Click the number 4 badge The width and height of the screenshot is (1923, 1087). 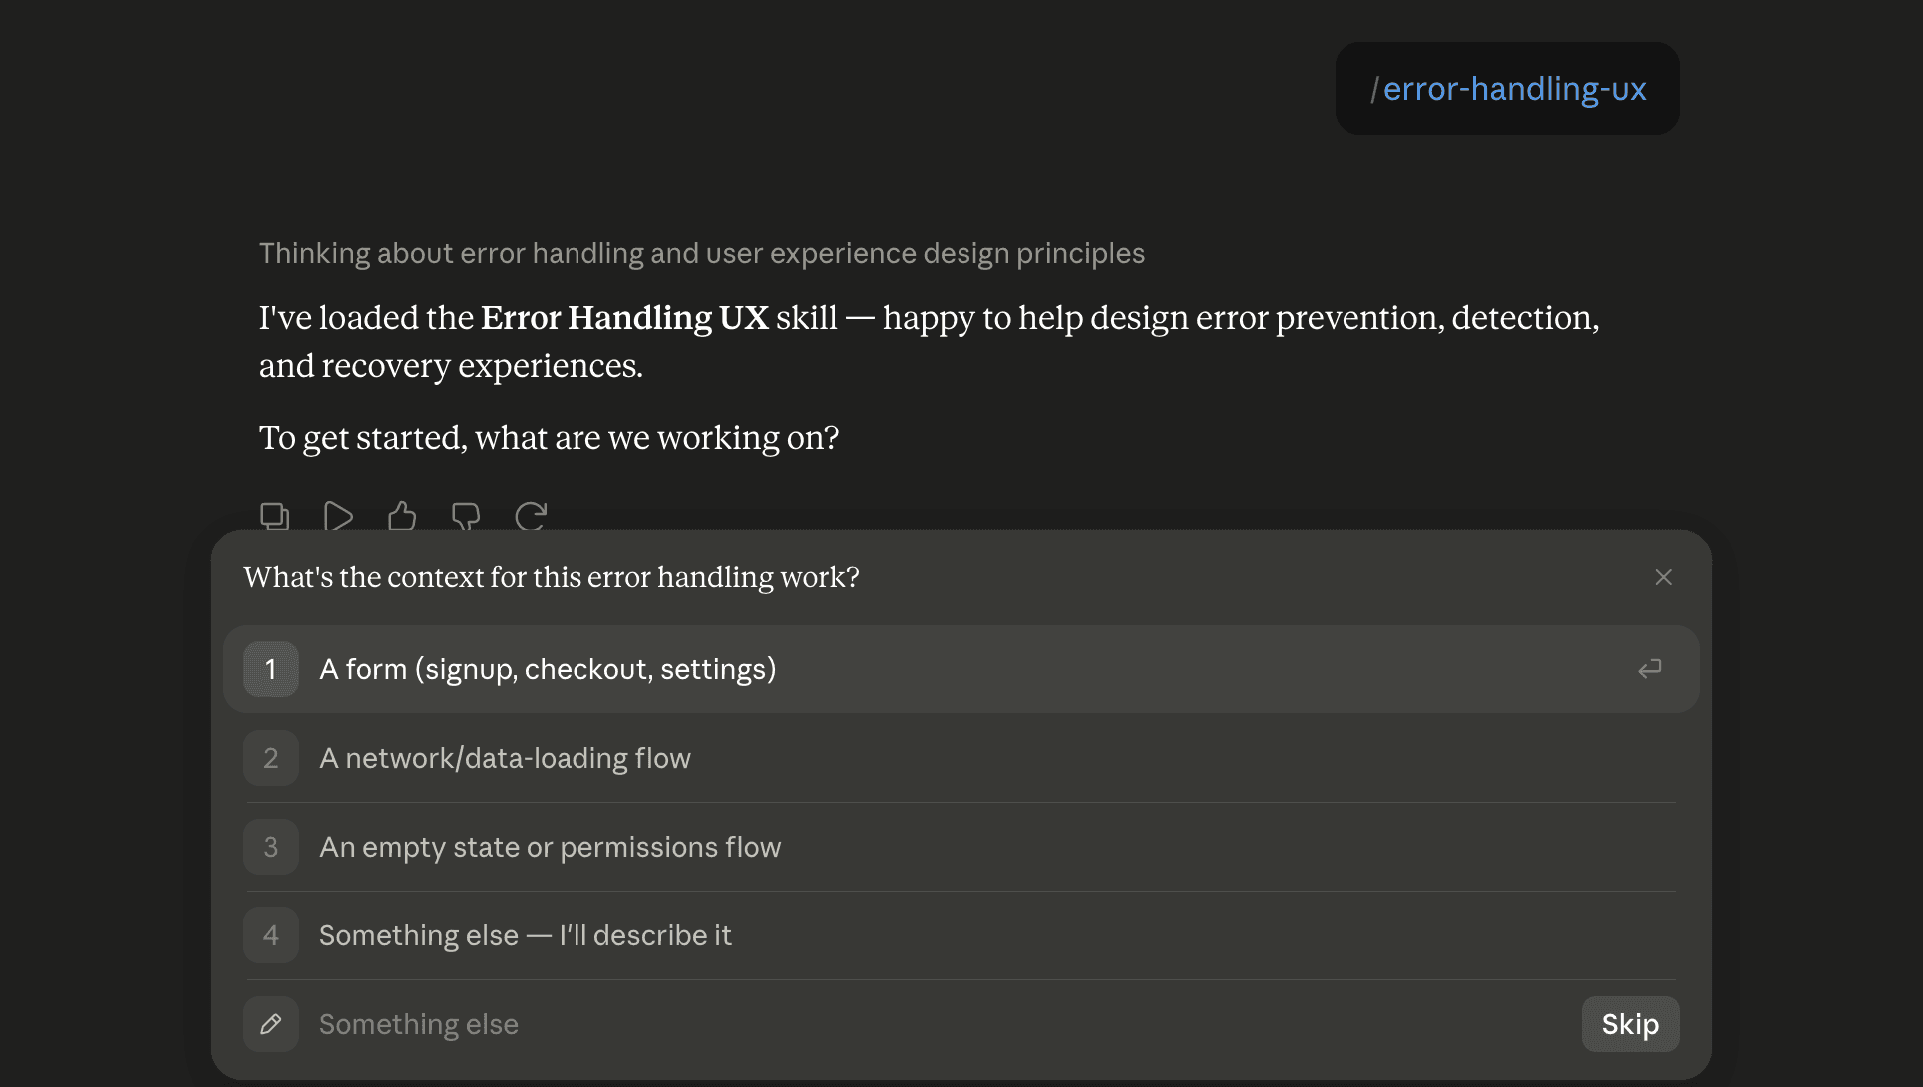[x=271, y=935]
